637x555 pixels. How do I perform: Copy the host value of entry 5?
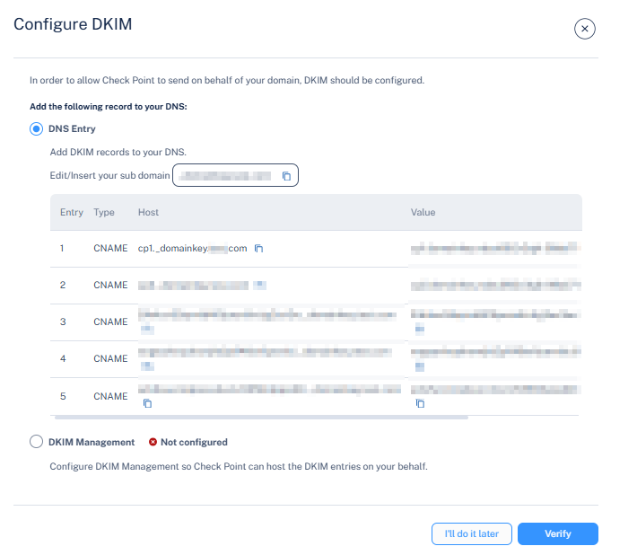click(148, 404)
